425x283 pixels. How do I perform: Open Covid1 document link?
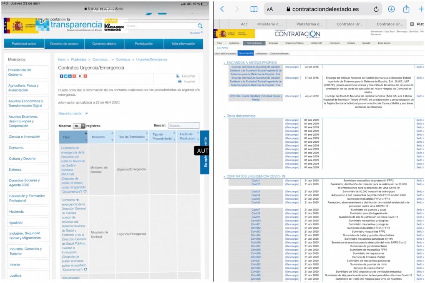(x=255, y=181)
